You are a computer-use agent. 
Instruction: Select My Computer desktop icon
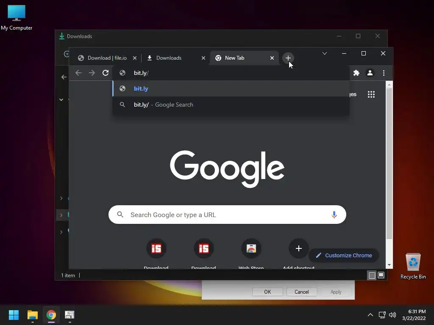[17, 17]
